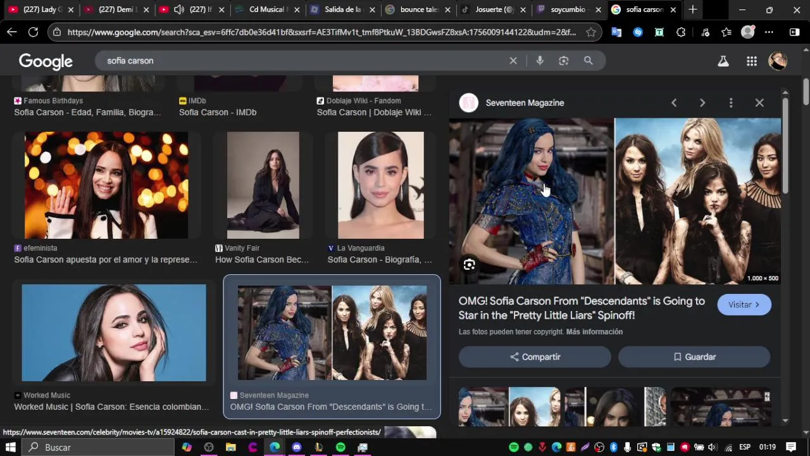Click the Guardar save button
The width and height of the screenshot is (810, 456).
694,357
